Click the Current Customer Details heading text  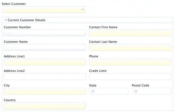(27, 20)
